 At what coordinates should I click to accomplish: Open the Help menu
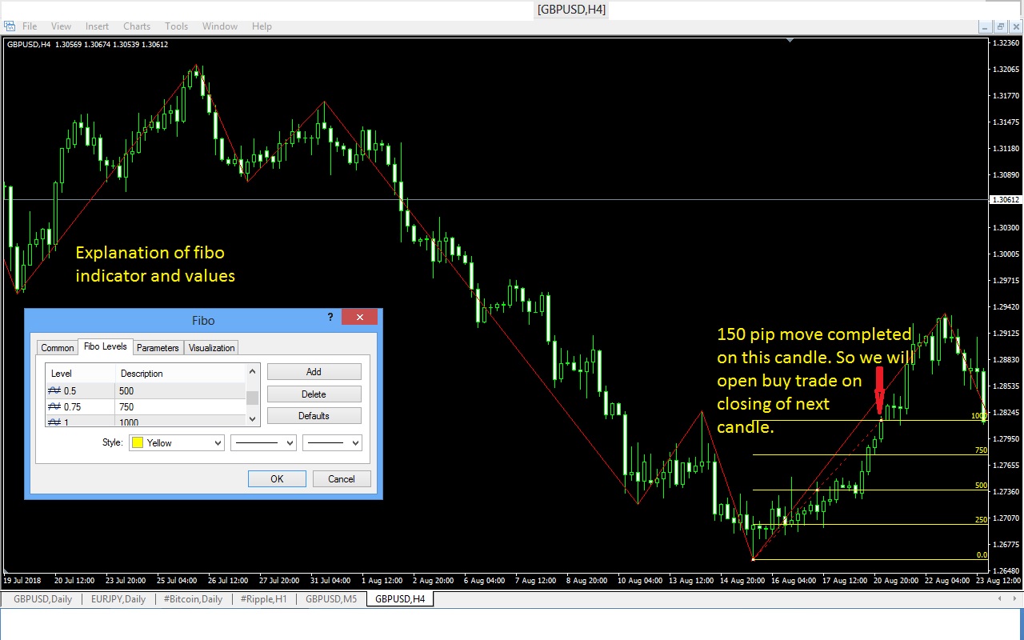262,26
